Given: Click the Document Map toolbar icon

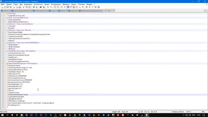Looking at the screenshot, I should 74,7.
